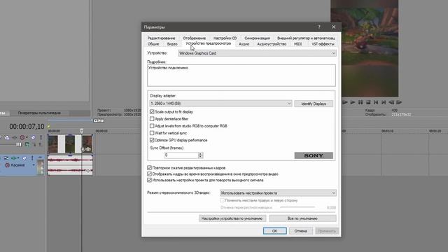Open Event FX icon on the video clip
The width and height of the screenshot is (448, 252).
point(88,149)
